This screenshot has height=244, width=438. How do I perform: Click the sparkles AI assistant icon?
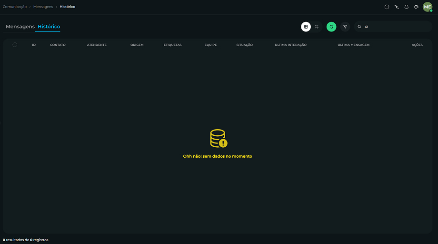tap(397, 7)
